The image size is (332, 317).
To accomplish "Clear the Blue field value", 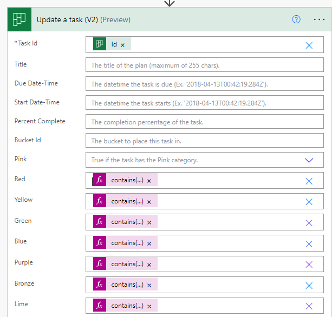I will [309, 243].
